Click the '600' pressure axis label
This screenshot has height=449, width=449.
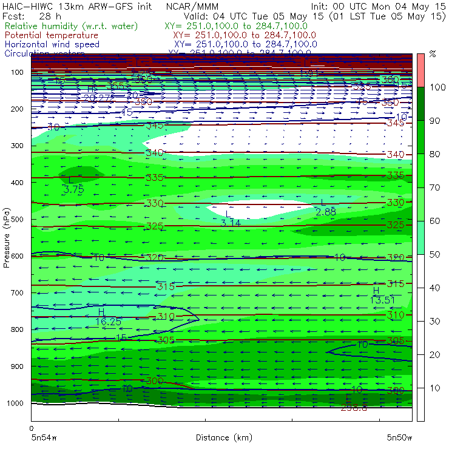tap(17, 256)
